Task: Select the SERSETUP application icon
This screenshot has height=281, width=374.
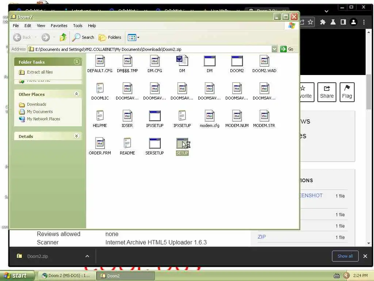Action: 155,143
